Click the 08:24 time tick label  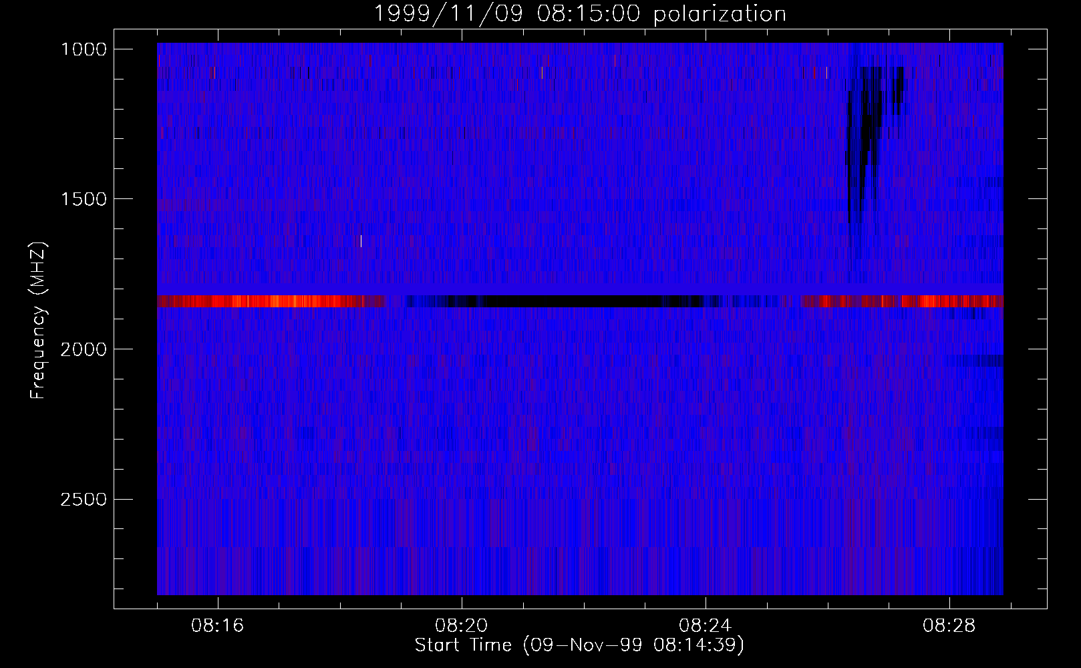706,626
